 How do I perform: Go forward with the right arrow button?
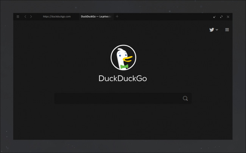pyautogui.click(x=31, y=17)
